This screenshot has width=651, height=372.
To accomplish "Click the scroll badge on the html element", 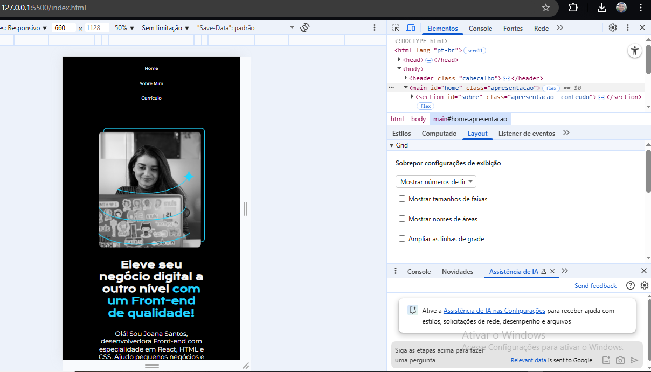I will 475,51.
